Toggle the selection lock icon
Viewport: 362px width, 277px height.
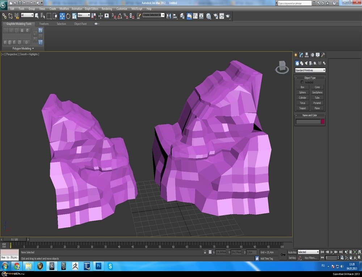205,252
